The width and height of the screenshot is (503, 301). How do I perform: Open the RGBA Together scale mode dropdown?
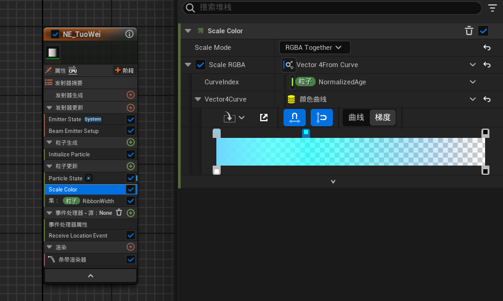click(x=315, y=47)
